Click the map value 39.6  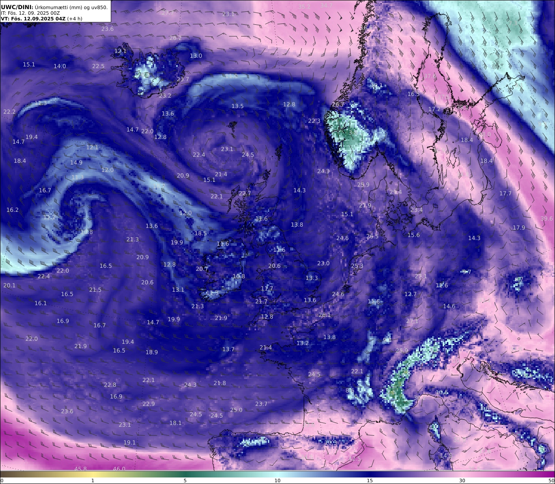coord(547,219)
